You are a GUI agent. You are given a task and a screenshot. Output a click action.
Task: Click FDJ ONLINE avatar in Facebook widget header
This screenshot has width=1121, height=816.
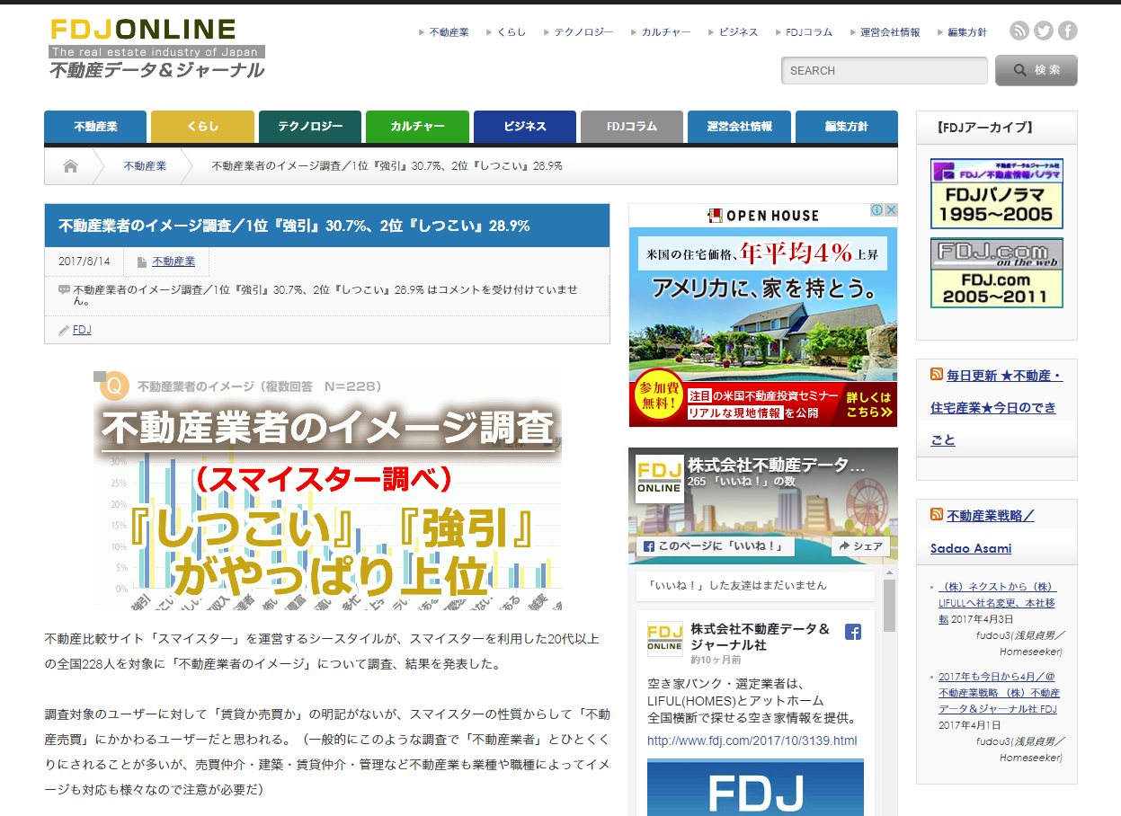pyautogui.click(x=659, y=479)
